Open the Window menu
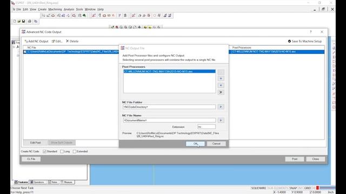The height and width of the screenshot is (194, 346). (90, 9)
